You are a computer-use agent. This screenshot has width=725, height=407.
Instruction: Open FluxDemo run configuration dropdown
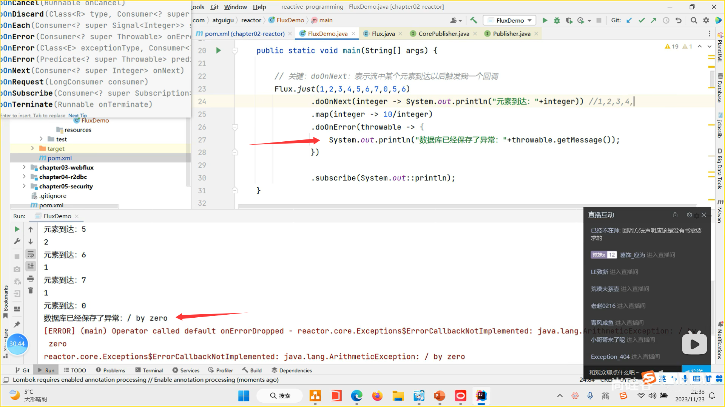tap(510, 20)
